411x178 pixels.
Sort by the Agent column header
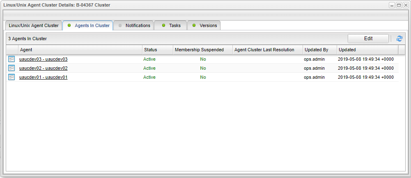pyautogui.click(x=80, y=50)
